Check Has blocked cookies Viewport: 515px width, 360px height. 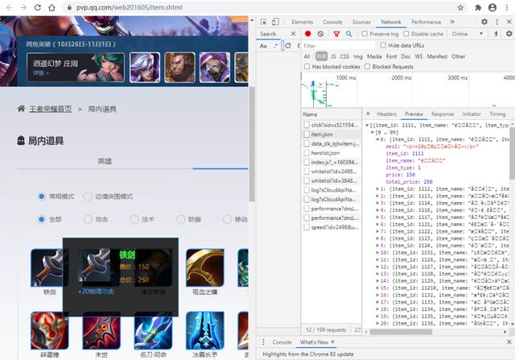(x=307, y=66)
